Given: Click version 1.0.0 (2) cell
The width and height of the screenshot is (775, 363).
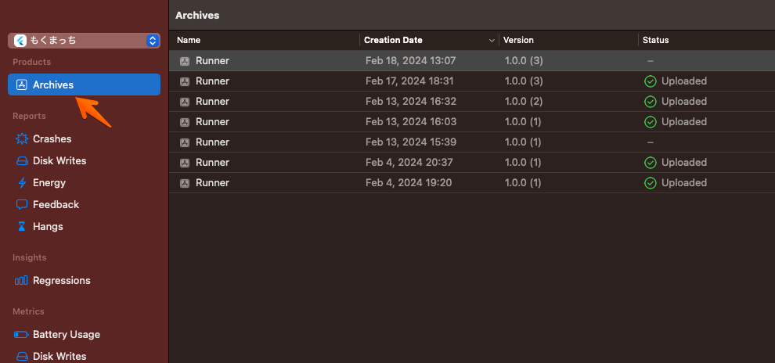Looking at the screenshot, I should pyautogui.click(x=524, y=101).
